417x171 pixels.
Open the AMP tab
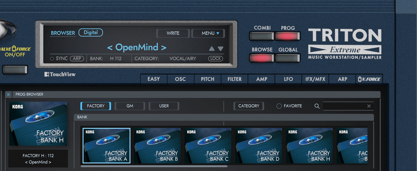pos(261,79)
